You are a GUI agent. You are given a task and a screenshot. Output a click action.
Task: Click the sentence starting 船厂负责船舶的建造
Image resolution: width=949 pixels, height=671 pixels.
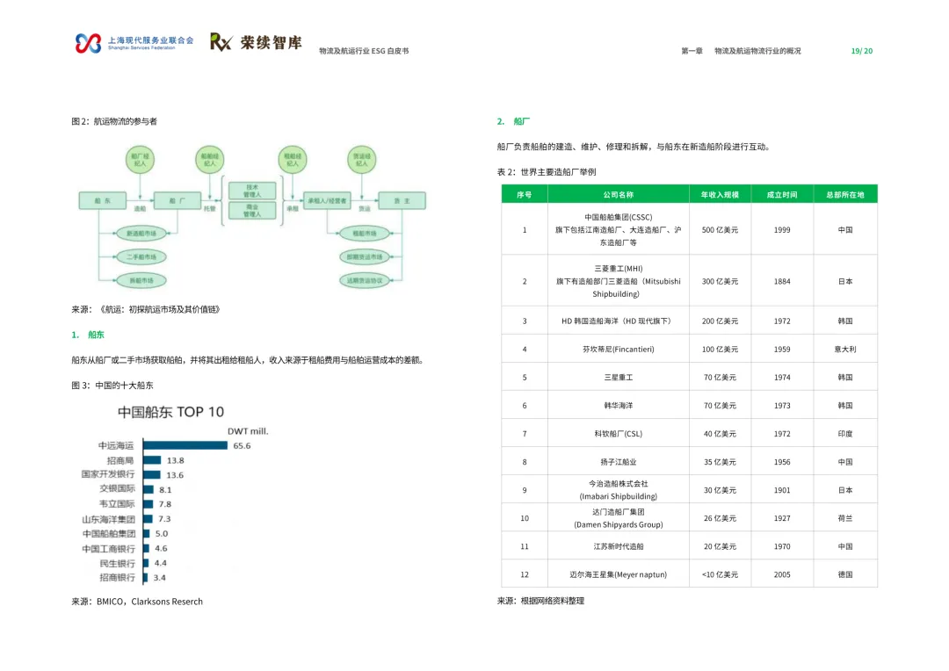coord(634,147)
